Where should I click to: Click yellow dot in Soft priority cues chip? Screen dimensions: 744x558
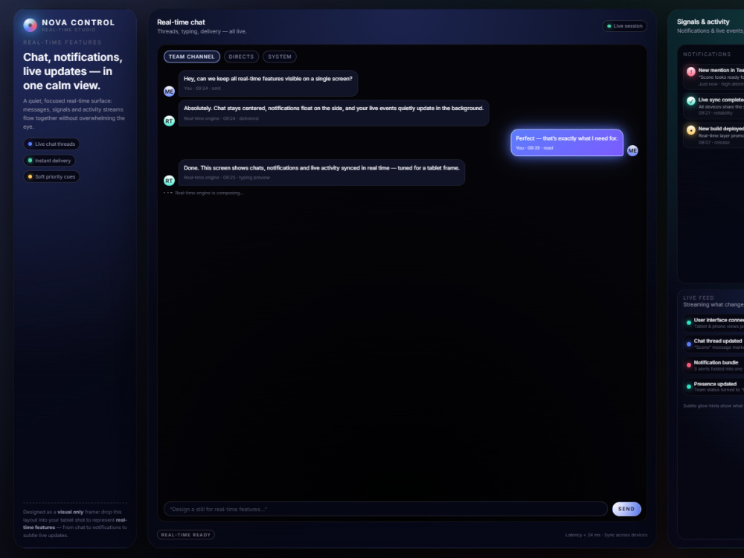click(x=30, y=176)
